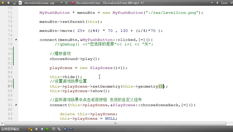Stop the running application
The image size is (233, 132).
[x=54, y=129]
